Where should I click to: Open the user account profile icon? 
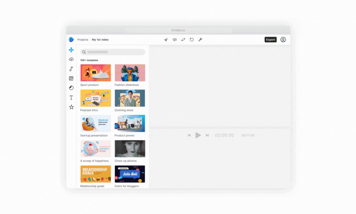point(283,40)
